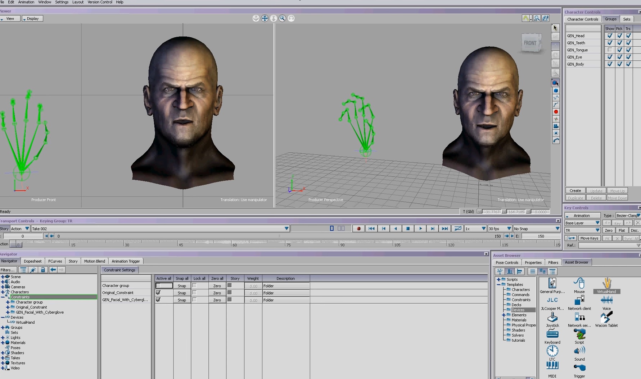Select the arrow selection tool
The image size is (641, 379).
pos(555,28)
